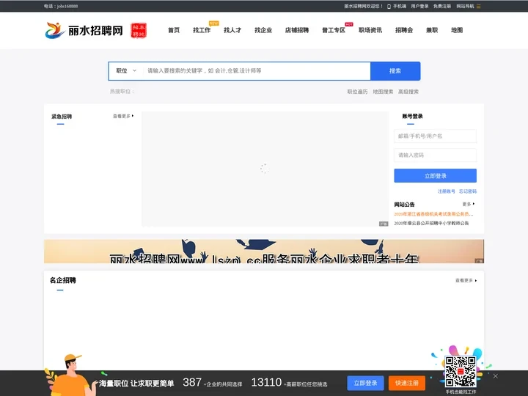The image size is (528, 396).
Task: Click 免费注册 in top bar
Action: [441, 6]
